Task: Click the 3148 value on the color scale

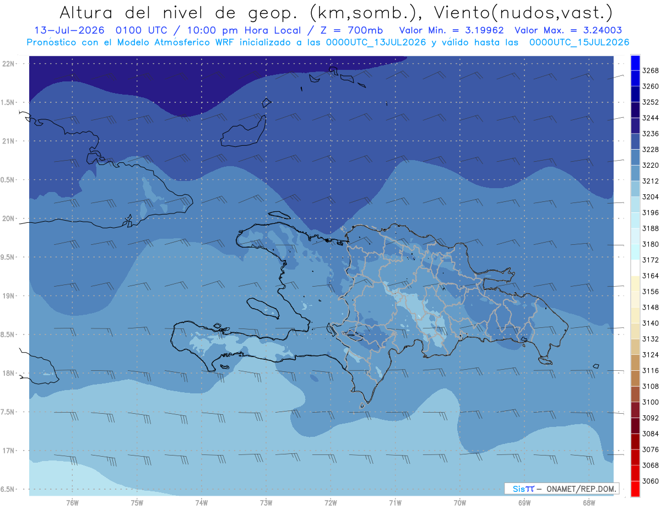Action: pyautogui.click(x=651, y=308)
